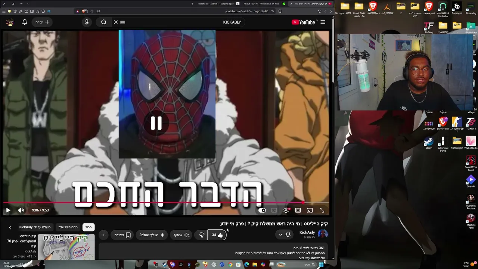Open the Create (יצירה) button
478x269 pixels.
(42, 22)
